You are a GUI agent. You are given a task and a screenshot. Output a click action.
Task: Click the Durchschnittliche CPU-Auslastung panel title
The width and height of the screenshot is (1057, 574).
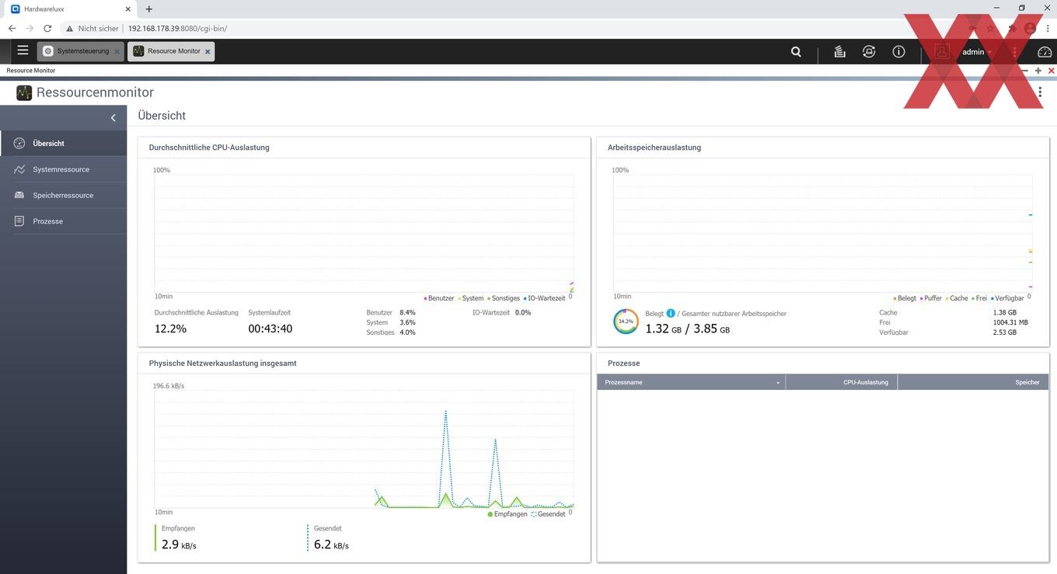(209, 148)
